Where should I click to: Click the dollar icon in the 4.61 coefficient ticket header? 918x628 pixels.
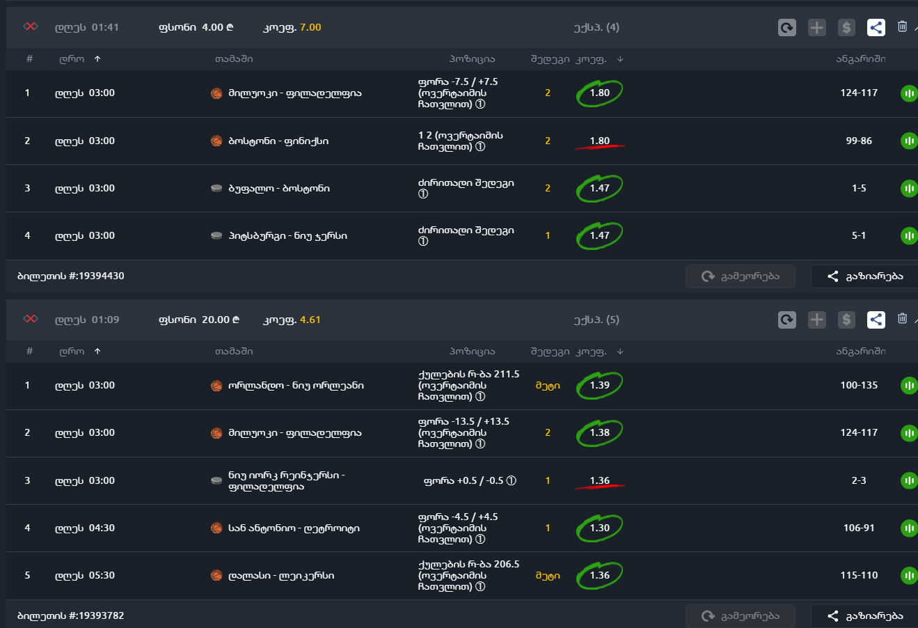pos(846,320)
